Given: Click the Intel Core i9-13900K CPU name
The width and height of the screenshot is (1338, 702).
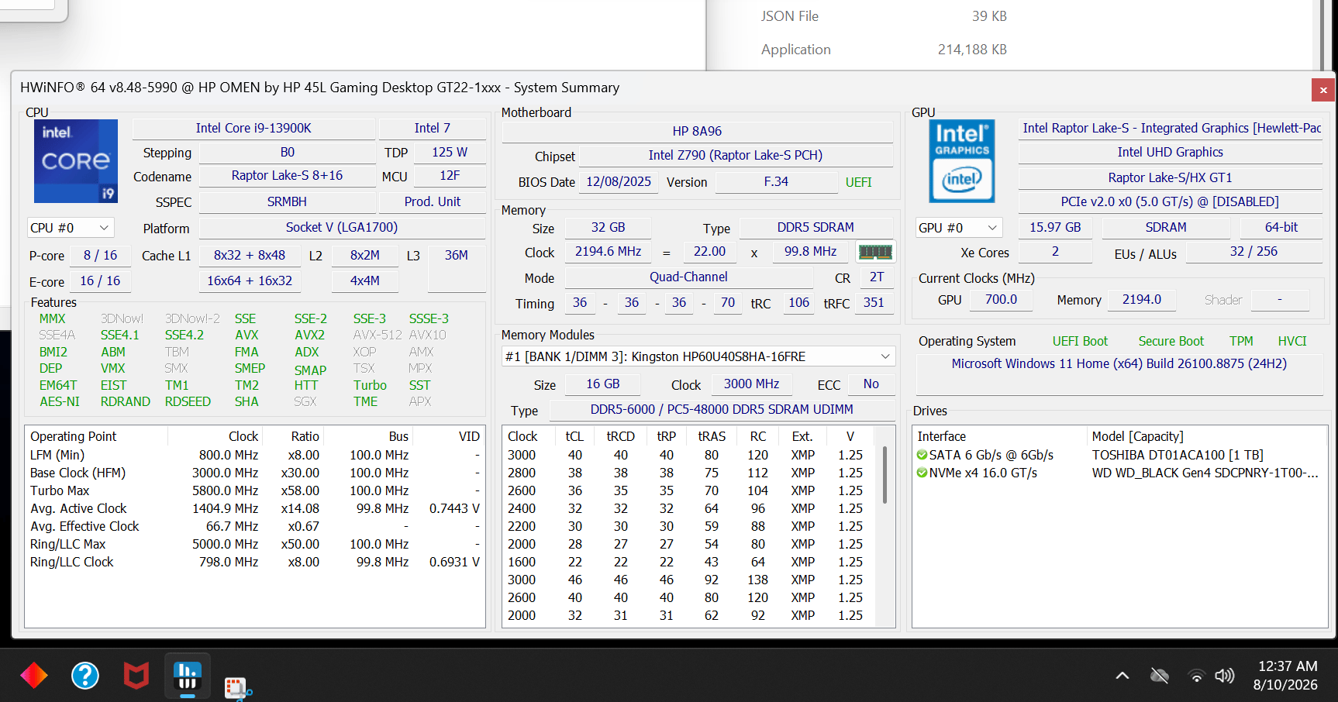Looking at the screenshot, I should point(253,128).
